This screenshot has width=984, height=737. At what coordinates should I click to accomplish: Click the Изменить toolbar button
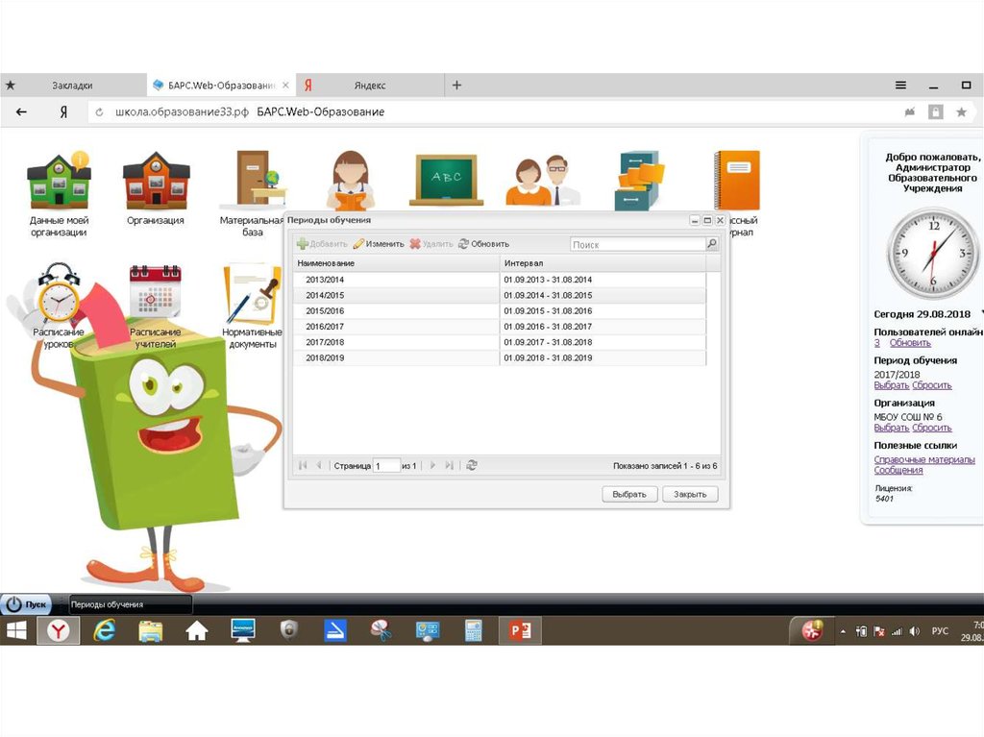(378, 244)
